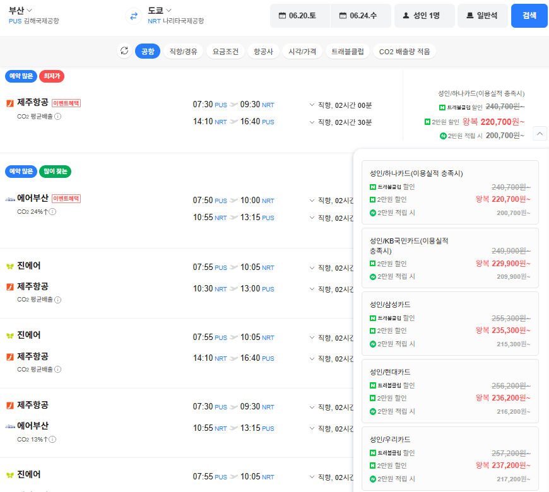Click 에어부산 logo in second flight card

coord(10,199)
